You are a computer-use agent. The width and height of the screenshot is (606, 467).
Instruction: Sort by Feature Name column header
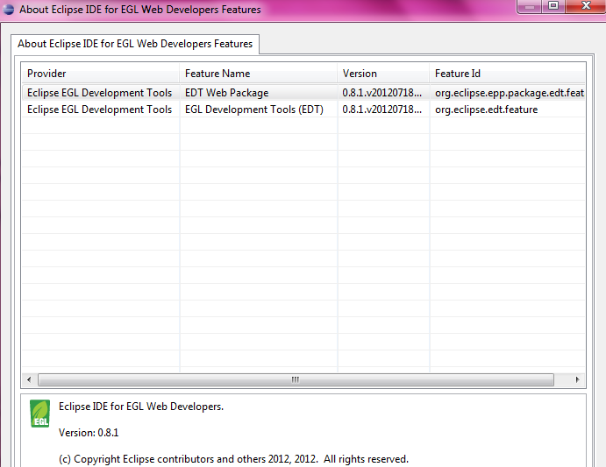tap(258, 74)
